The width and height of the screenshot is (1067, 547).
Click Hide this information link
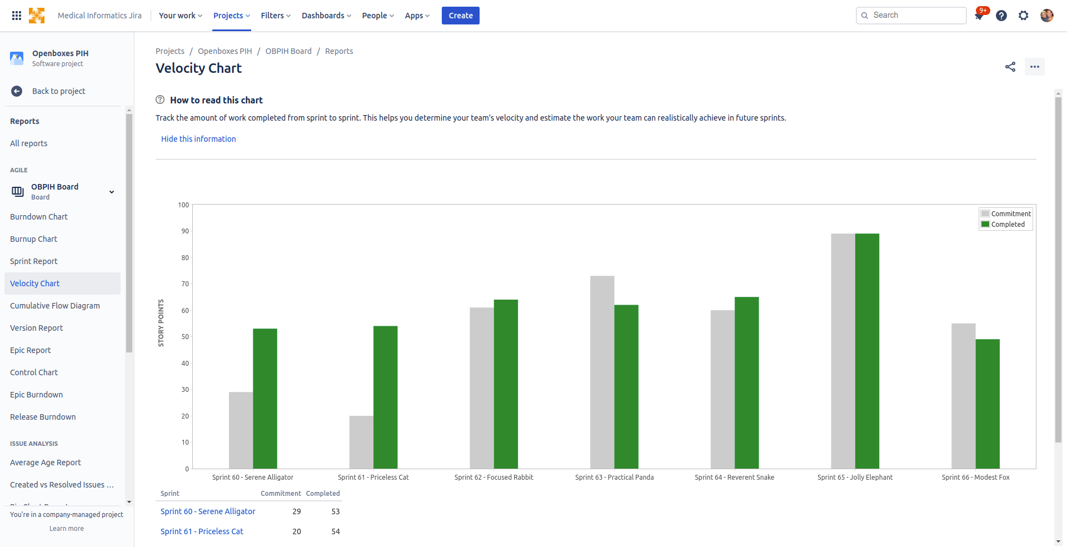pyautogui.click(x=198, y=139)
